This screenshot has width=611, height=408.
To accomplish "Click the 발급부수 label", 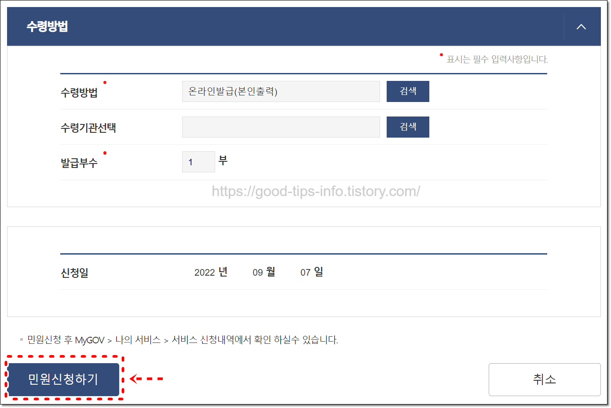I will 79,163.
